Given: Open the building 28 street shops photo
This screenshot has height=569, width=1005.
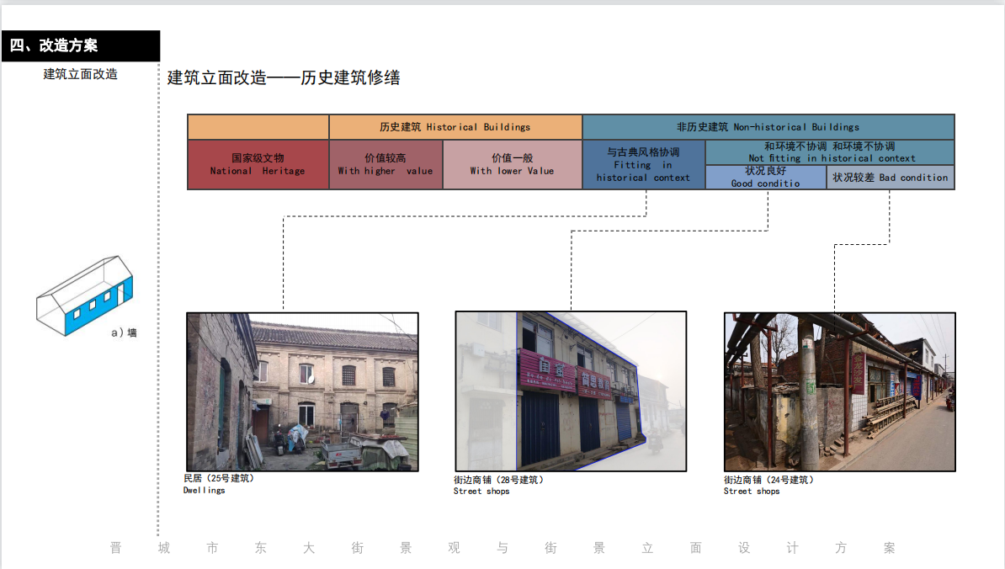Looking at the screenshot, I should [x=570, y=391].
